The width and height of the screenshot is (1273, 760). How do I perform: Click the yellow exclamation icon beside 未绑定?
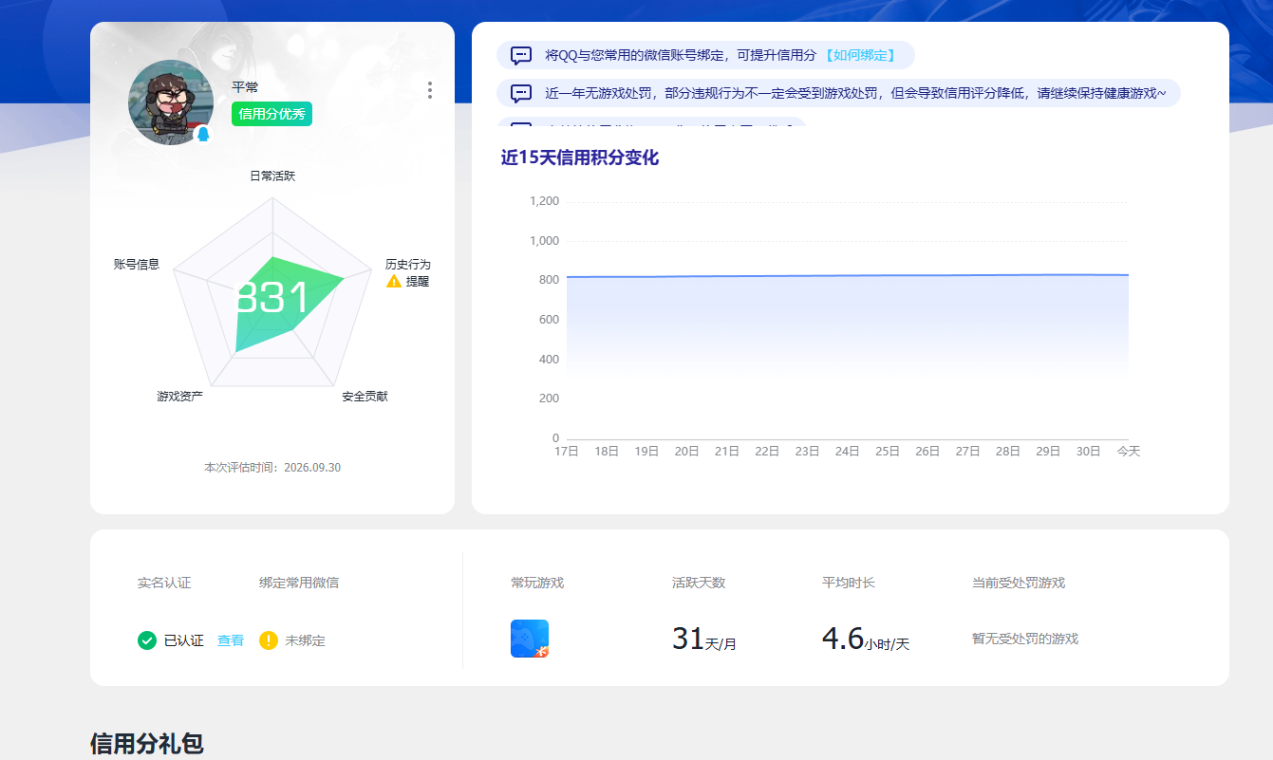click(x=269, y=640)
